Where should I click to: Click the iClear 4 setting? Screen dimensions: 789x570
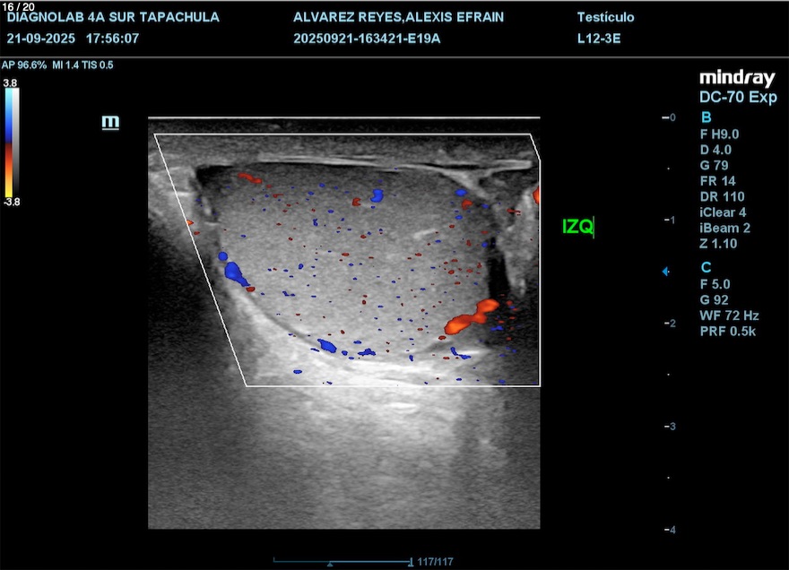(x=723, y=212)
